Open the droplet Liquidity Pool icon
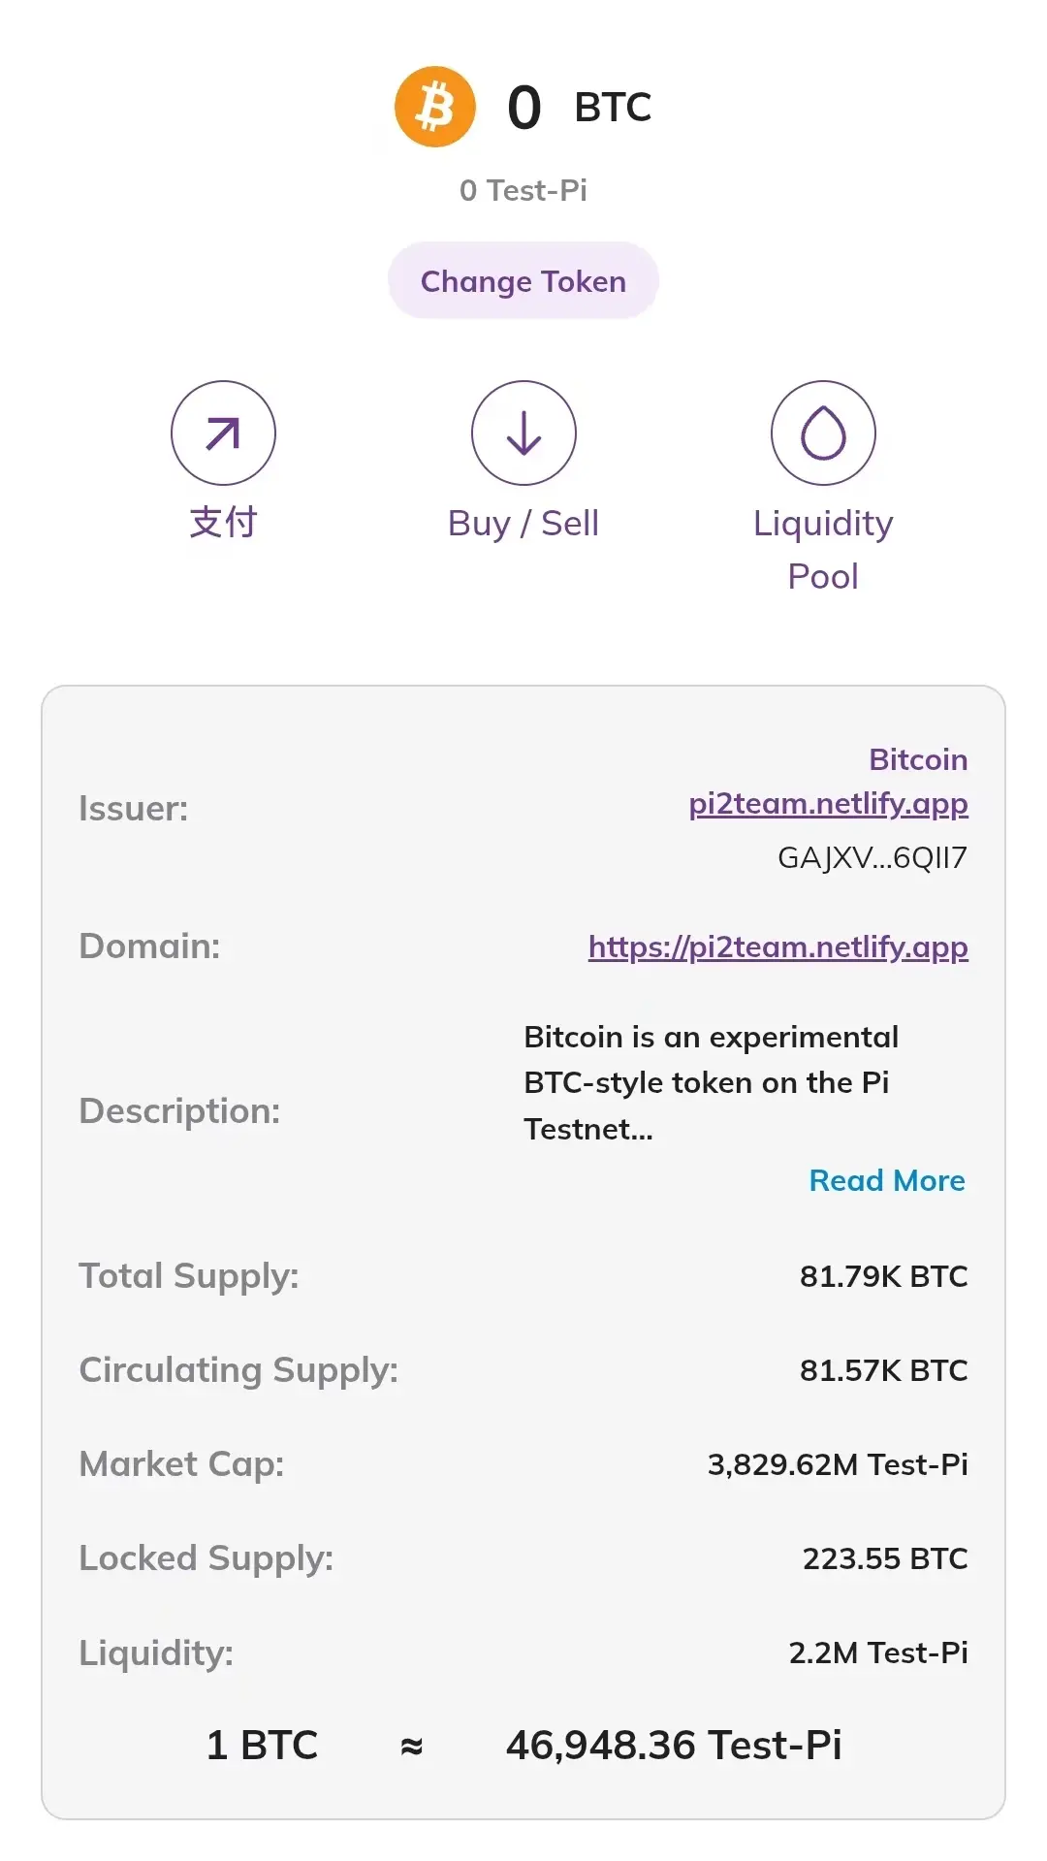Screen dimensions: 1047x1861 [x=823, y=433]
